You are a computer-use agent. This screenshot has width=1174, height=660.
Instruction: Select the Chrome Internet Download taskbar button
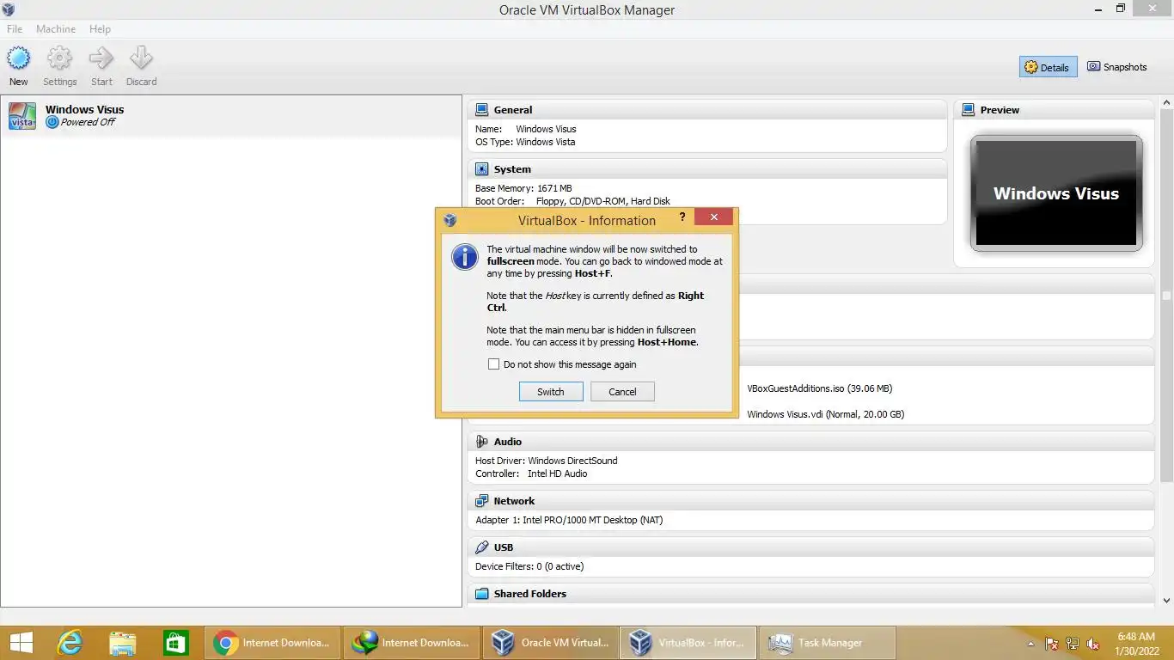coord(273,643)
